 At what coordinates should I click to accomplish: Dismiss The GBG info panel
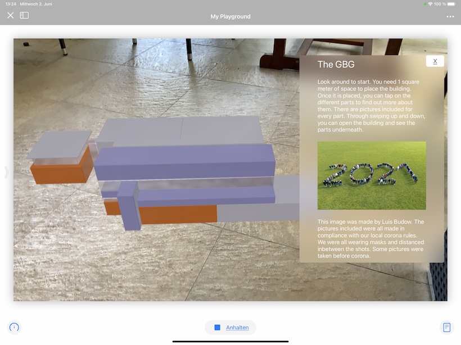(x=435, y=61)
